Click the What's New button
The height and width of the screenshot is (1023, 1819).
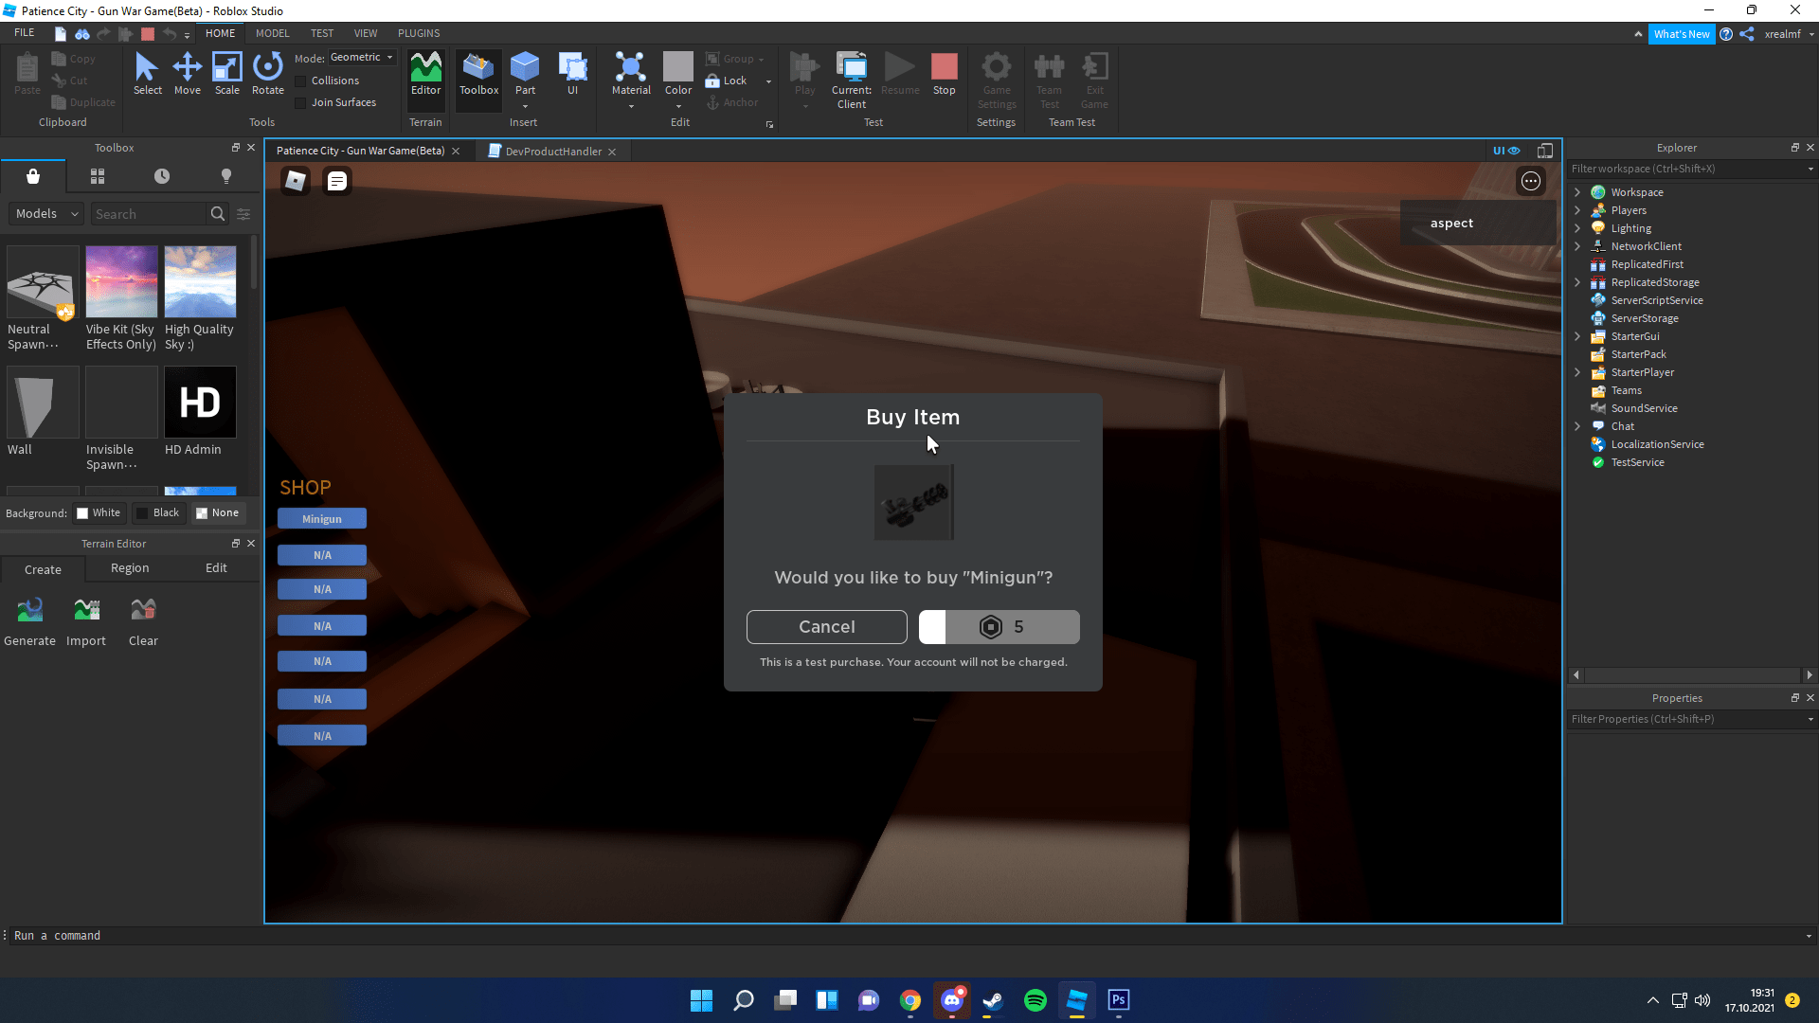pyautogui.click(x=1682, y=34)
